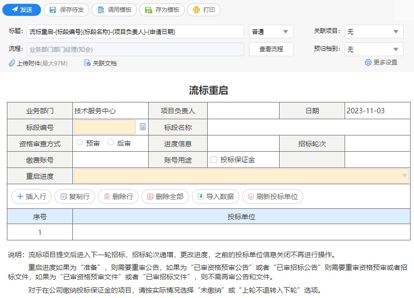
Task: Click the 复制行 icon
Action: coord(64,197)
